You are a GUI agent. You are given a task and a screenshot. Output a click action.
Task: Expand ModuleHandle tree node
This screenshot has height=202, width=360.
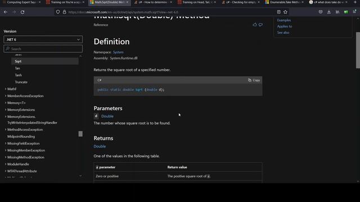tap(6, 164)
